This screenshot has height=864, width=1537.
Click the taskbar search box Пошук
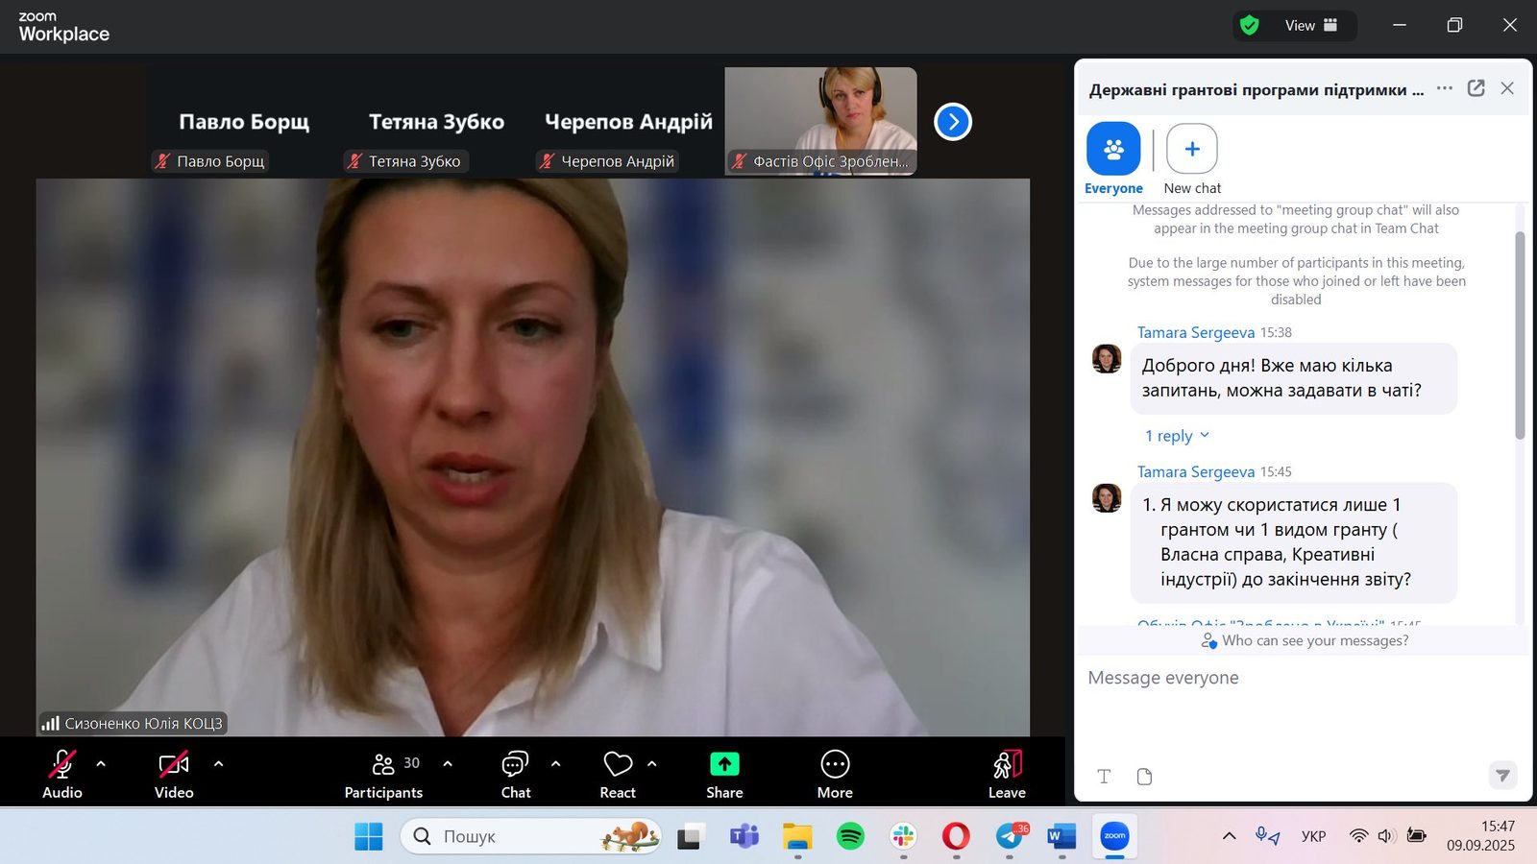click(530, 836)
